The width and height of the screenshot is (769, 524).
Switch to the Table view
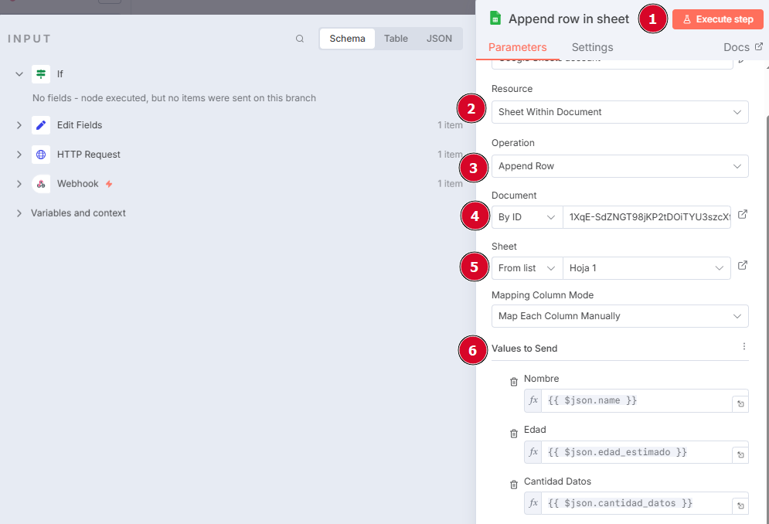click(396, 39)
